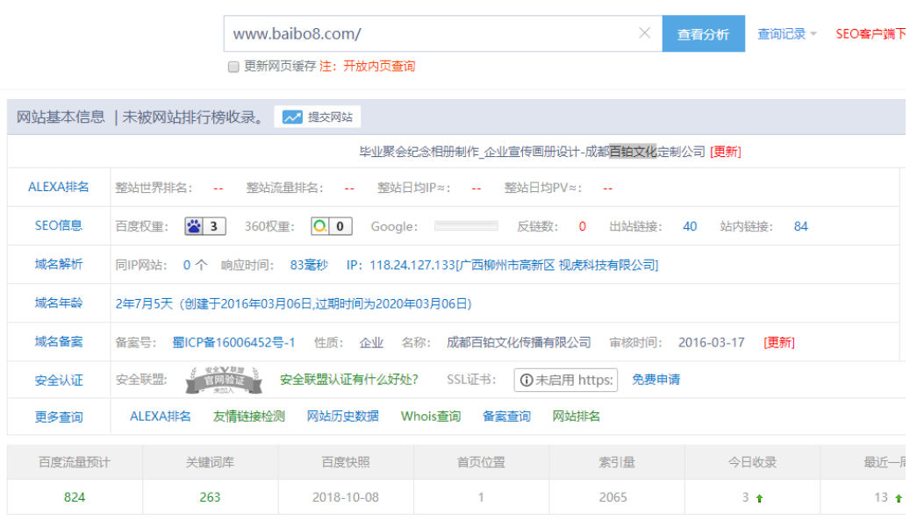This screenshot has width=910, height=520.
Task: Click the 同IP网站 count 0 个
Action: 195,265
